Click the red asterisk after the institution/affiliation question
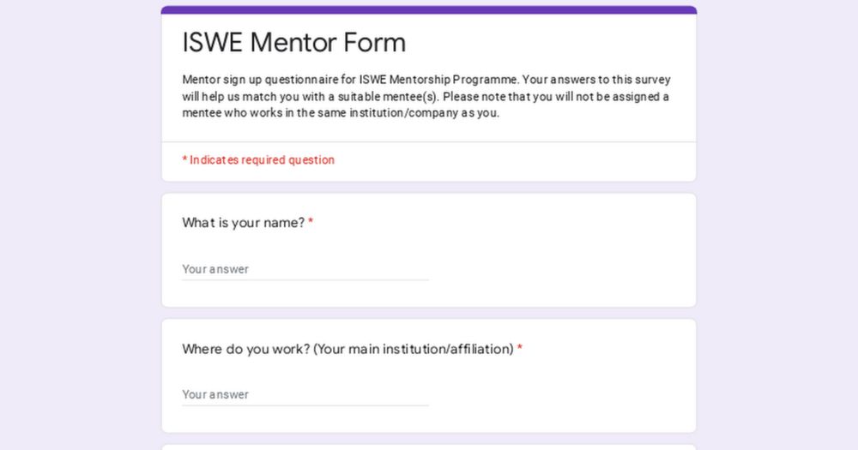This screenshot has width=858, height=450. (520, 348)
